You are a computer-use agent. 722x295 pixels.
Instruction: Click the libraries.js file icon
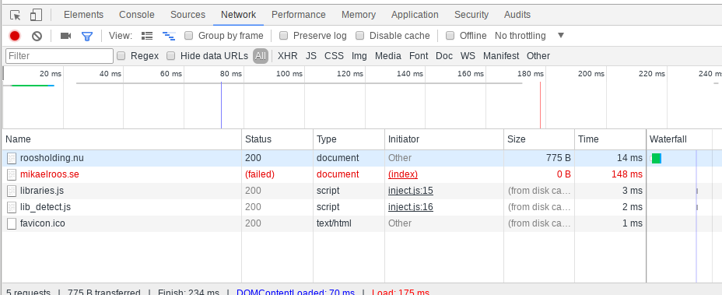[x=12, y=191]
